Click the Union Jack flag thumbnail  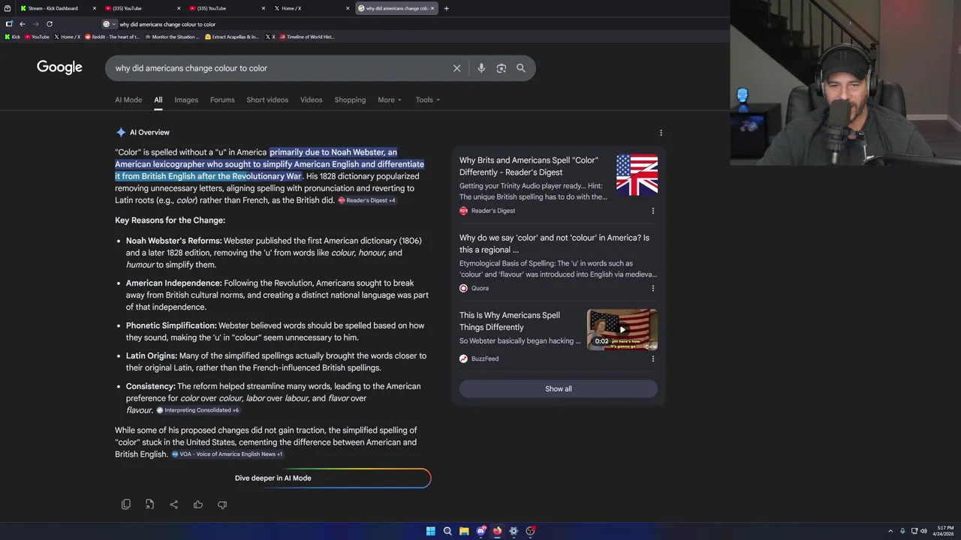pos(637,175)
